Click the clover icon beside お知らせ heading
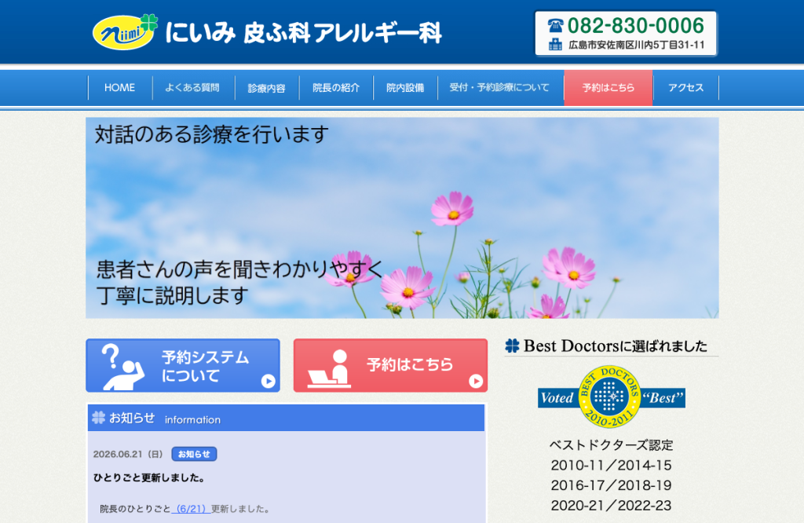Screen dimensions: 804x523 click(x=98, y=417)
